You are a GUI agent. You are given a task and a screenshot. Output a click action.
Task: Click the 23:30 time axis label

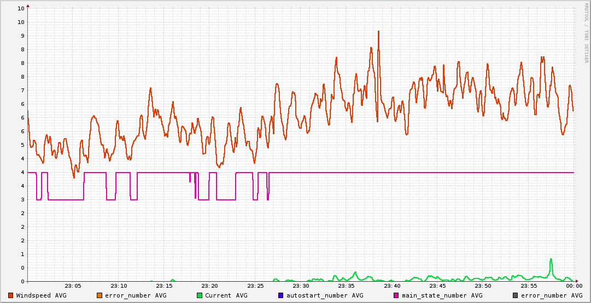301,286
